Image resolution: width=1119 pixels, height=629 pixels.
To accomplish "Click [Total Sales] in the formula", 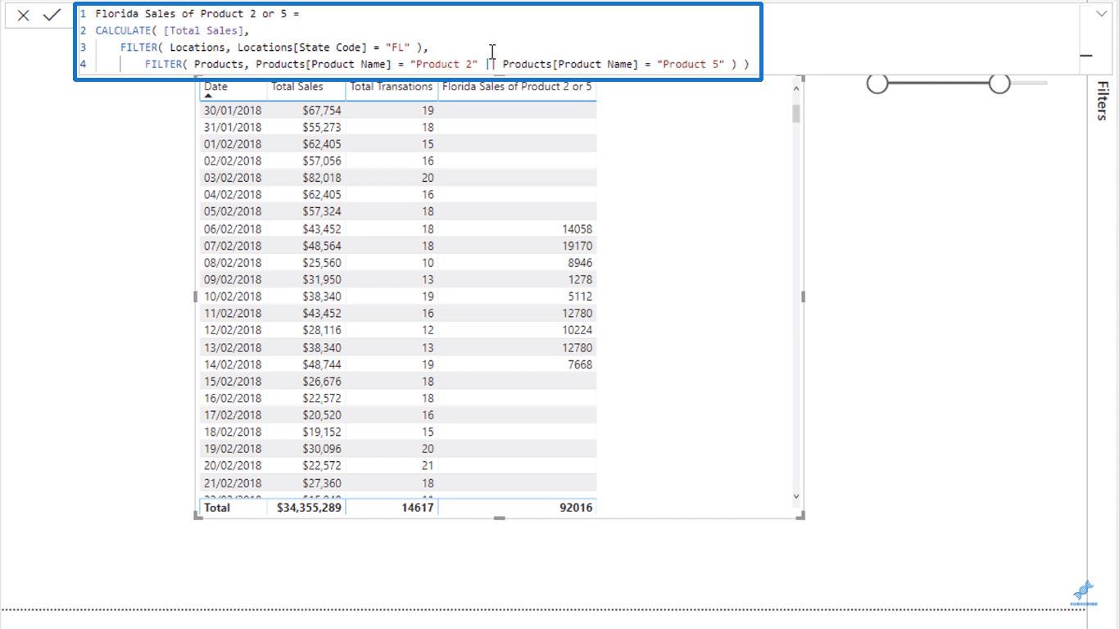I will [204, 30].
